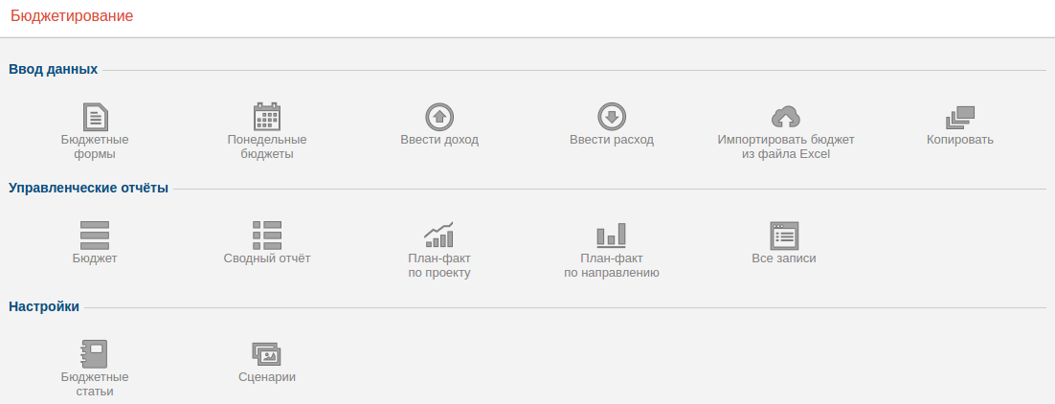Click the Все записи text label
The width and height of the screenshot is (1055, 404).
pyautogui.click(x=784, y=258)
